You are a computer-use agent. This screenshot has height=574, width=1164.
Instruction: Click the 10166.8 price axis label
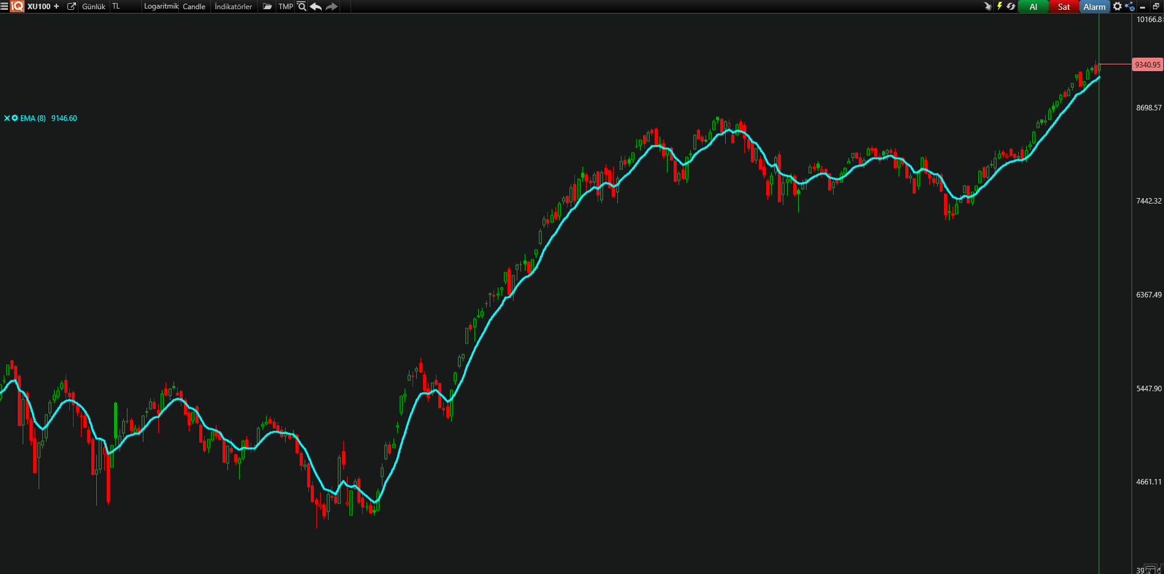[x=1149, y=19]
